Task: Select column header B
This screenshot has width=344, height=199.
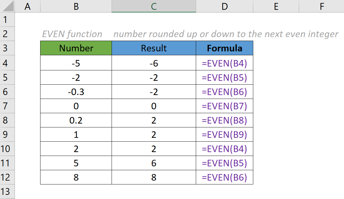Action: point(76,6)
